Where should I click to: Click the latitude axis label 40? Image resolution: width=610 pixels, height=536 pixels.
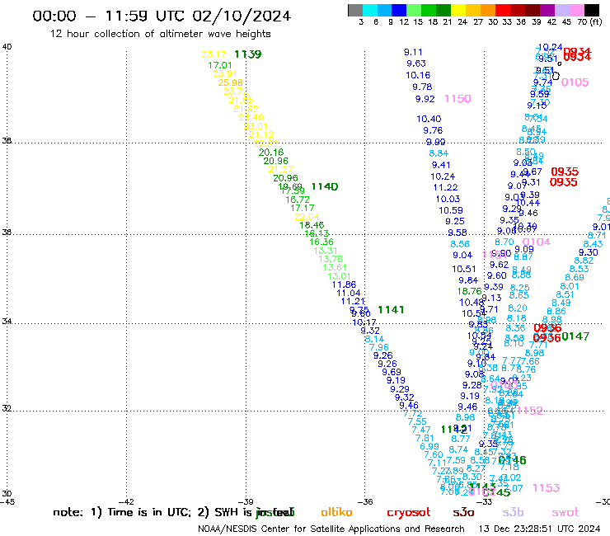pyautogui.click(x=7, y=47)
